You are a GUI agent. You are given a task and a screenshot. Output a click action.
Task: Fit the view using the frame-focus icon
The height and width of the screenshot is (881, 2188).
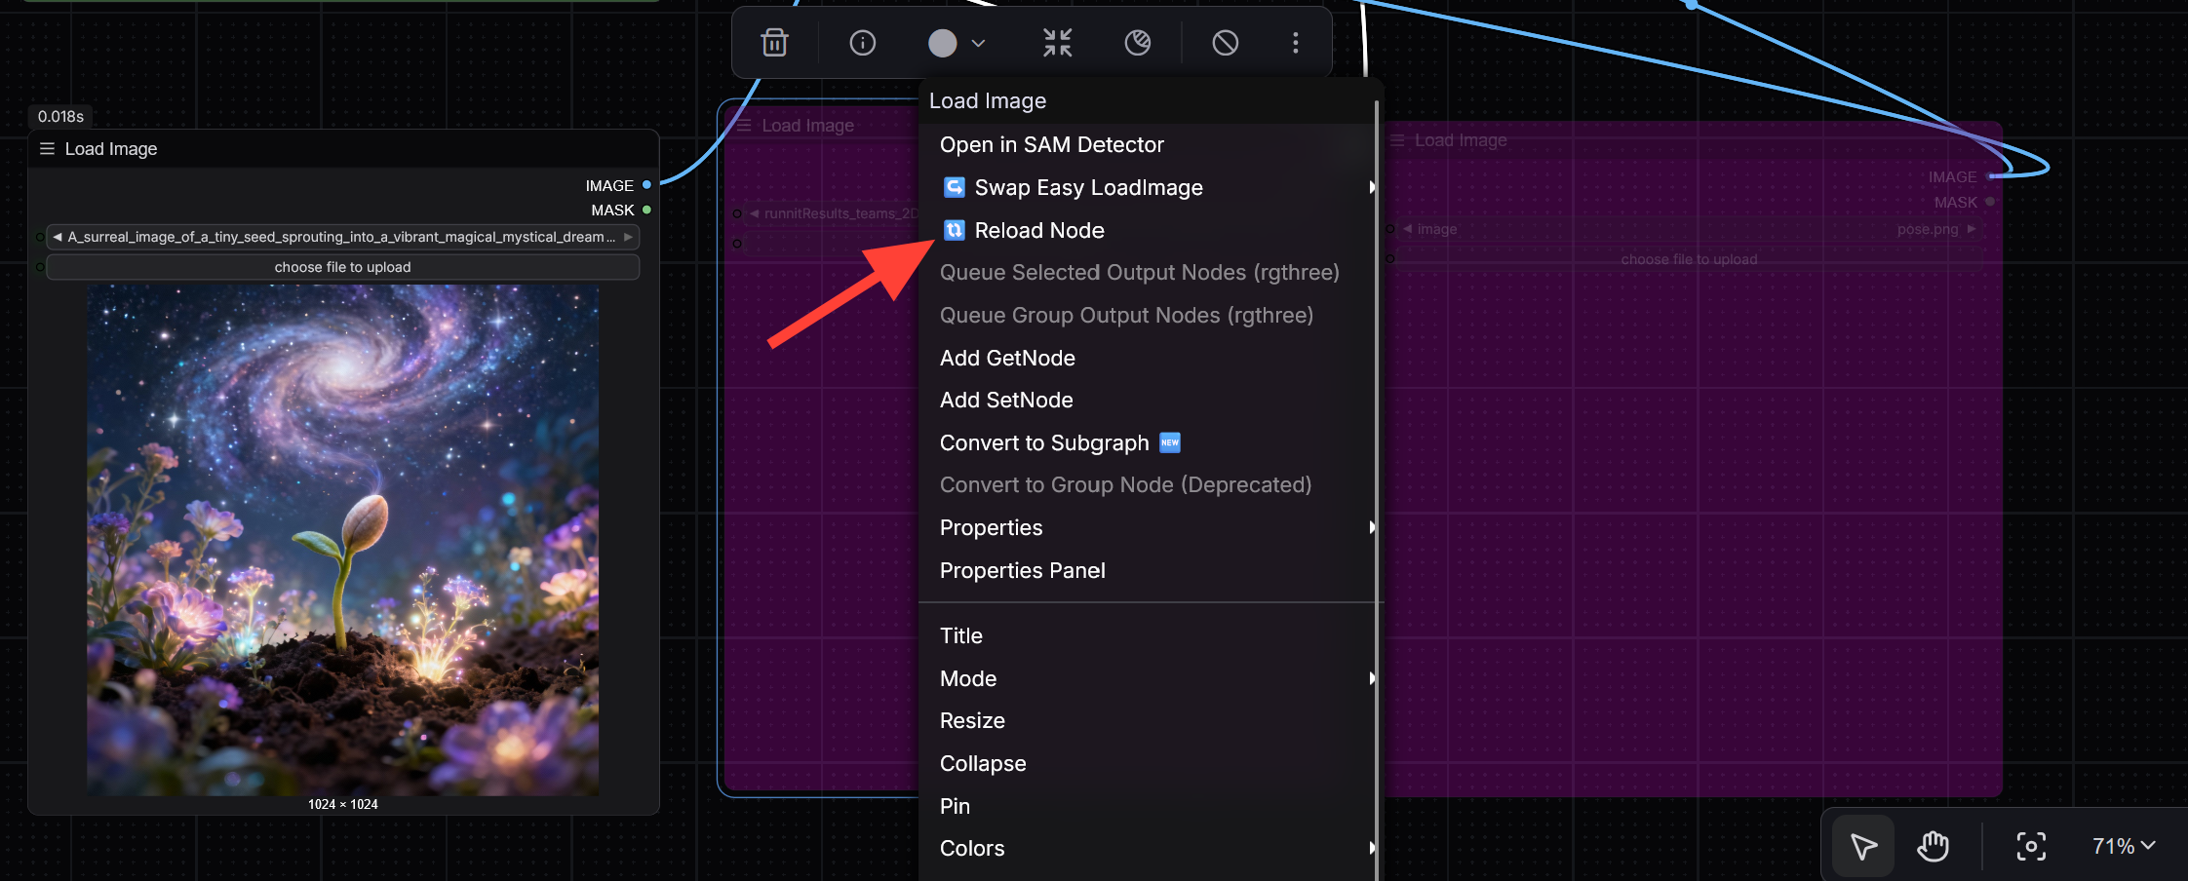click(x=2031, y=846)
